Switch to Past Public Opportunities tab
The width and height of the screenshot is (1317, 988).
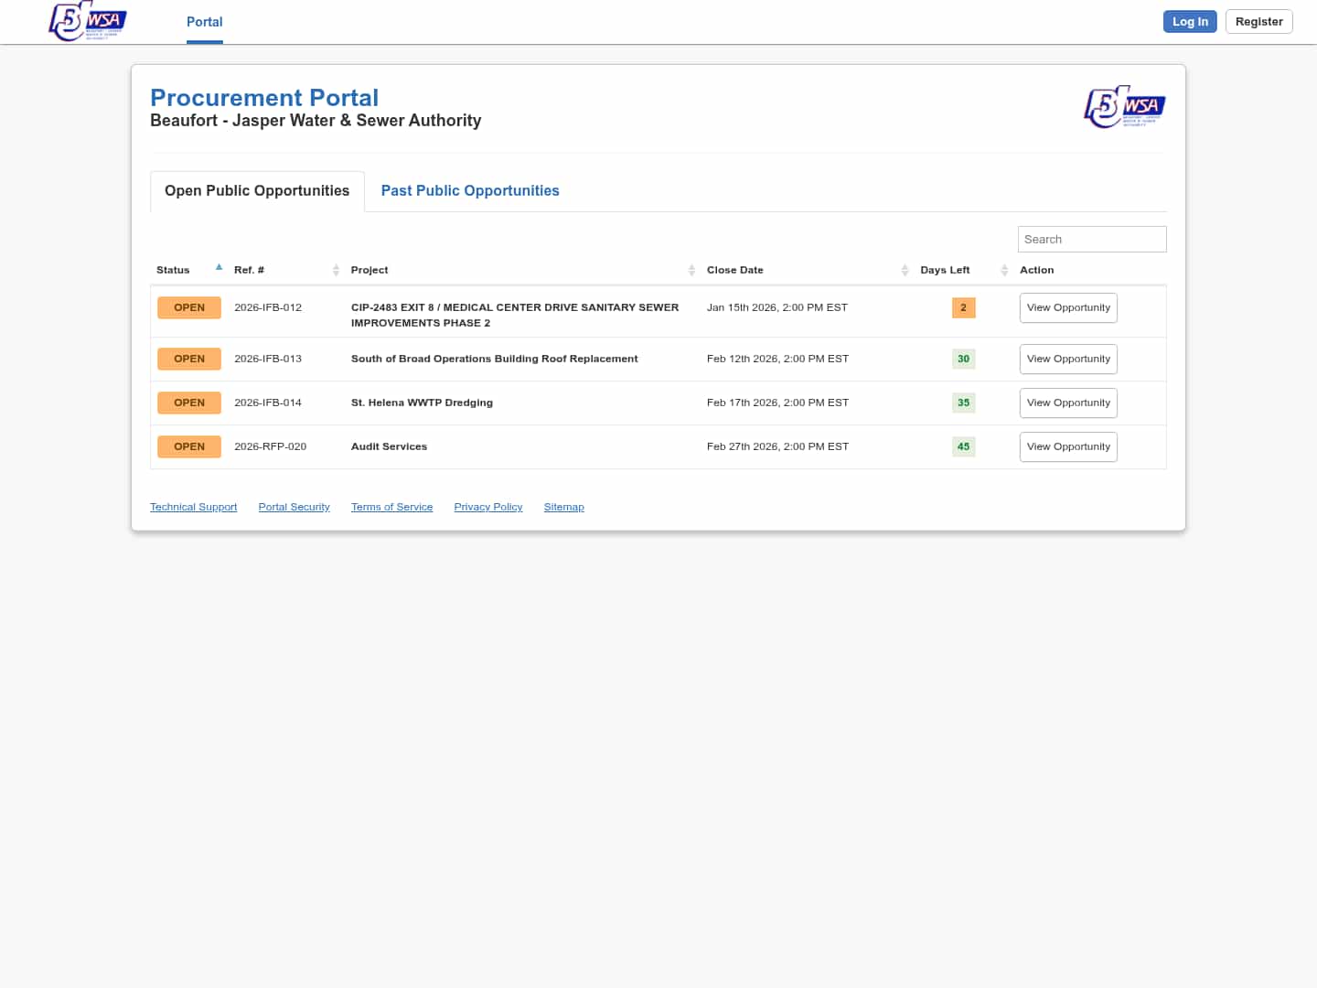click(470, 191)
